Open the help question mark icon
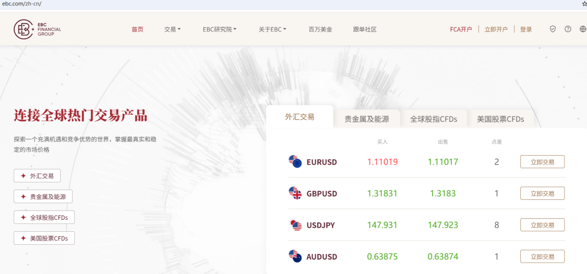587x274 pixels. [568, 29]
